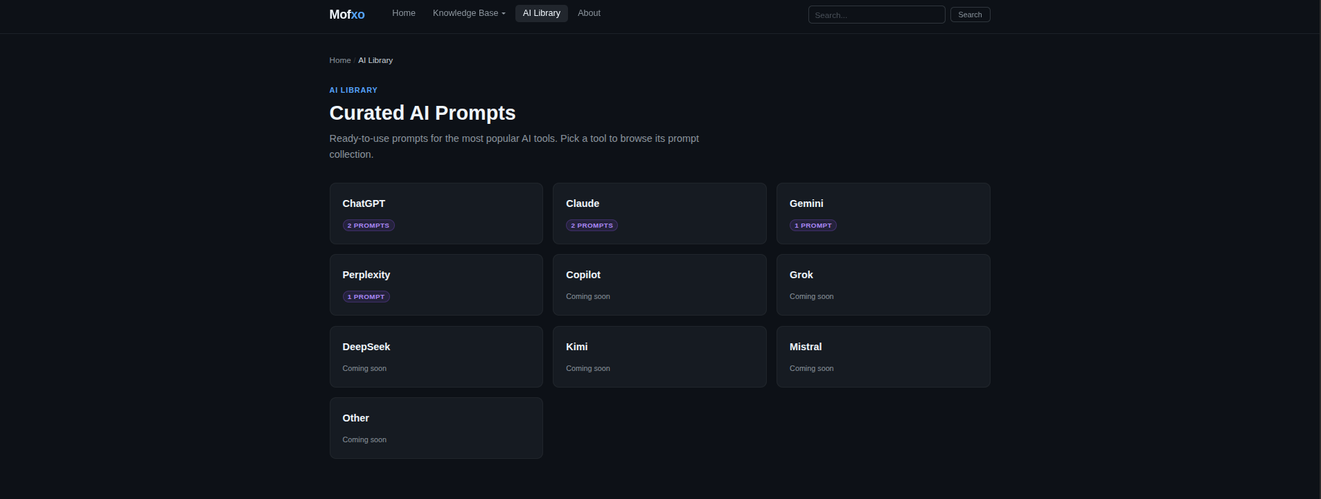This screenshot has height=499, width=1321.
Task: Select the DeepSeek card
Action: tap(436, 356)
